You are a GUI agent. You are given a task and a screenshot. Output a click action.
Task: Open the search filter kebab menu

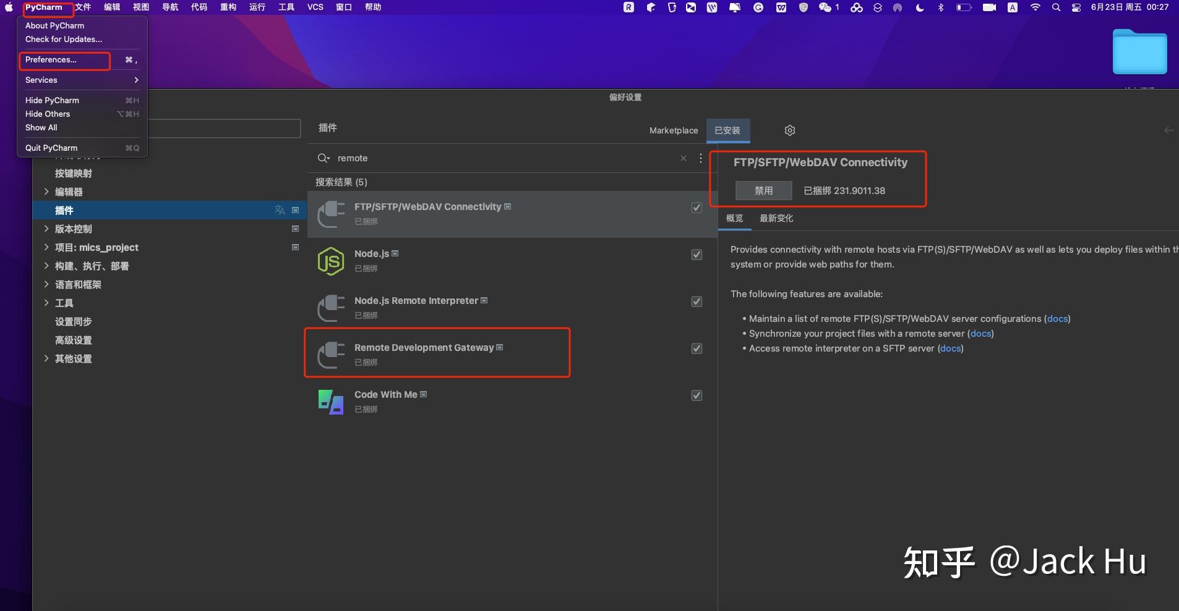click(x=700, y=158)
